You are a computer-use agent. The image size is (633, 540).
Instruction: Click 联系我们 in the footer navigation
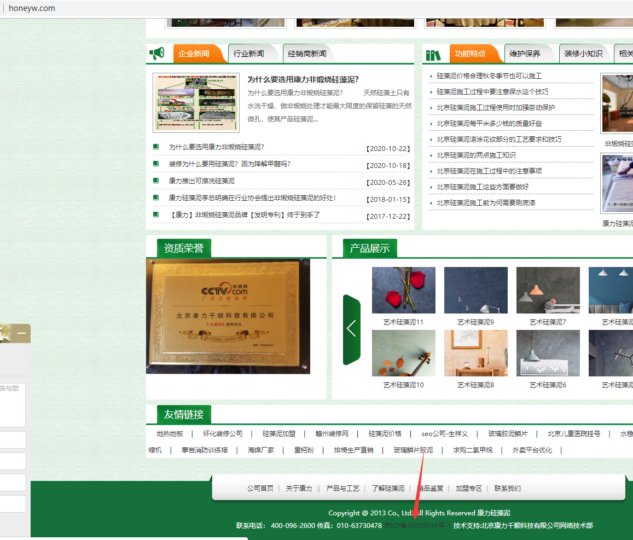point(507,489)
